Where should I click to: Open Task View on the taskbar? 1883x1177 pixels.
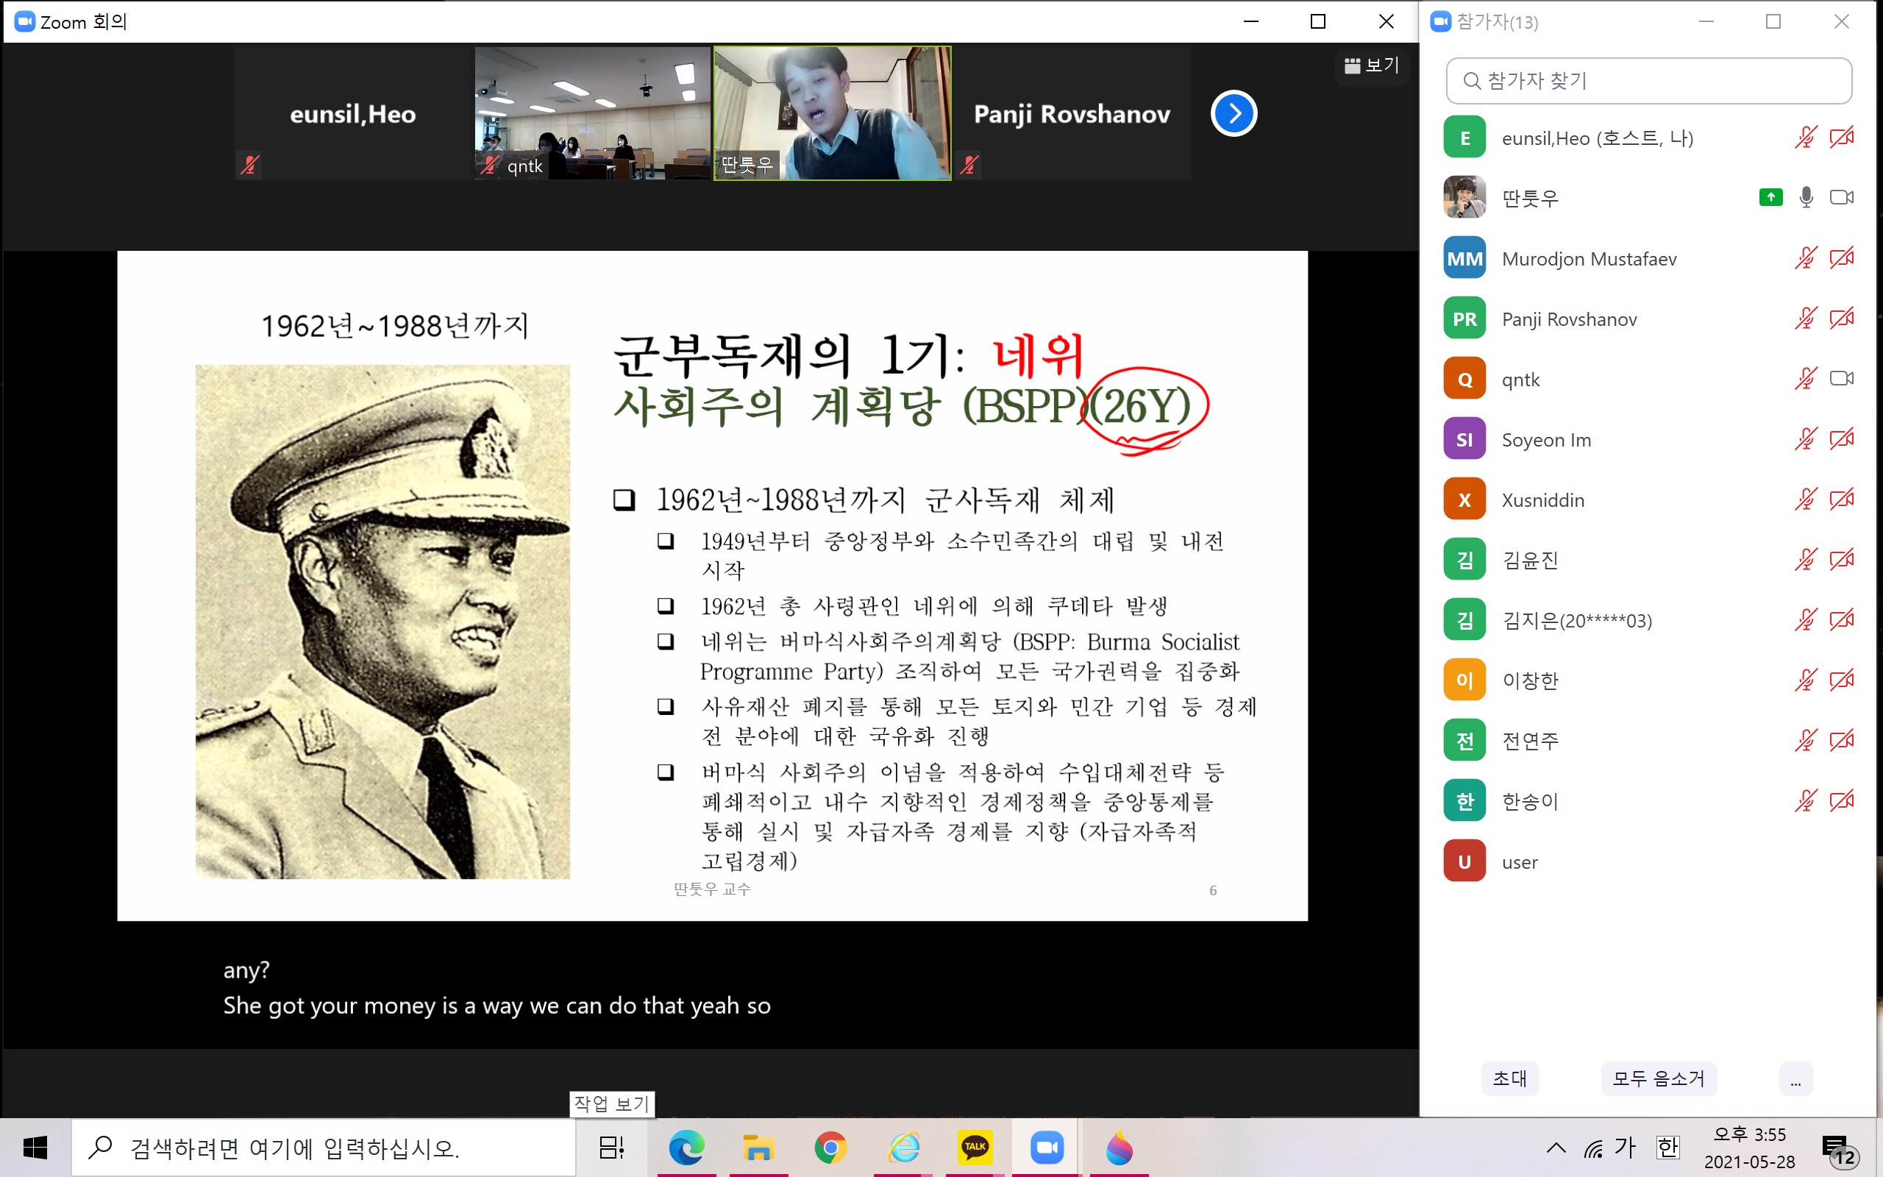click(x=611, y=1148)
